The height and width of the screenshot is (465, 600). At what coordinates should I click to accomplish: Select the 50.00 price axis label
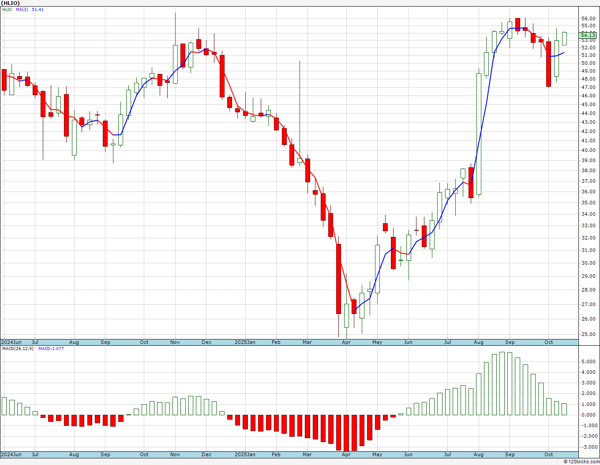[x=588, y=63]
